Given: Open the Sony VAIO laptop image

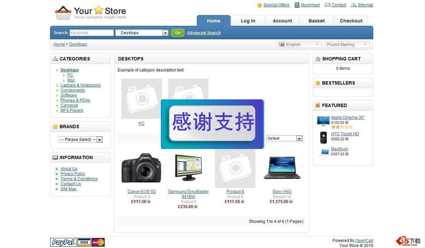Looking at the screenshot, I should click(x=282, y=168).
